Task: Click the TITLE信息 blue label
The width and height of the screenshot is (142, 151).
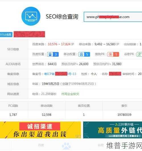Action: pos(6,34)
